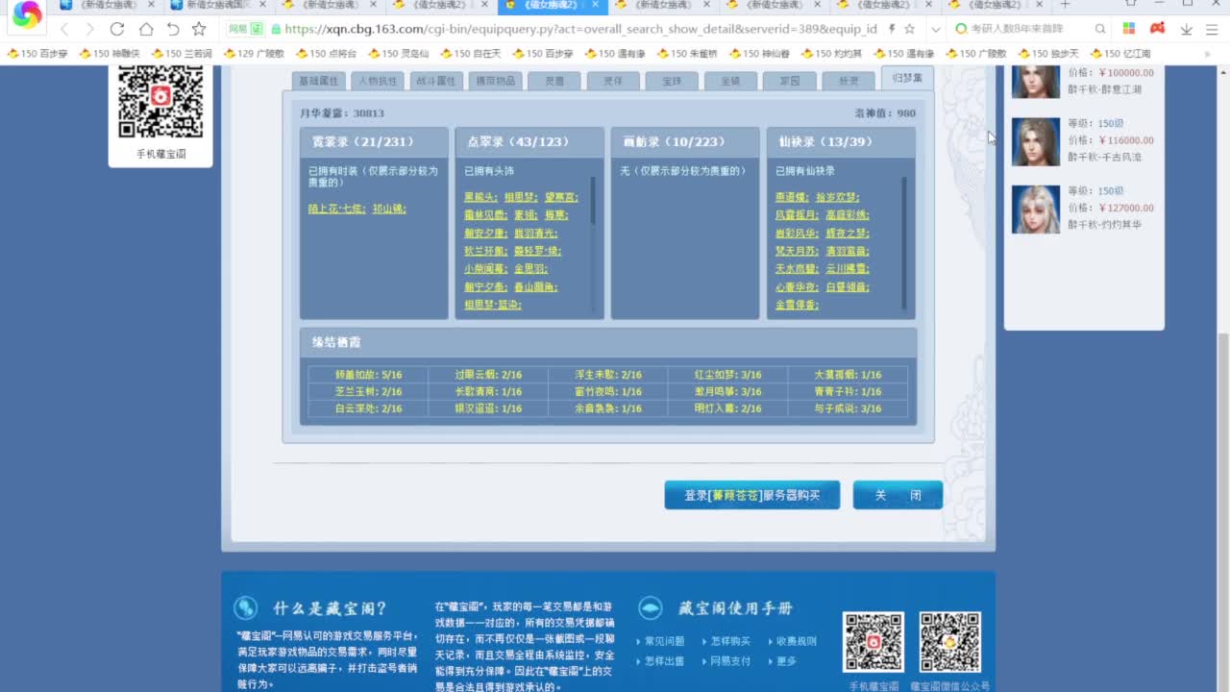Open the 常见问题 link in footer
The image size is (1230, 692).
tap(663, 639)
